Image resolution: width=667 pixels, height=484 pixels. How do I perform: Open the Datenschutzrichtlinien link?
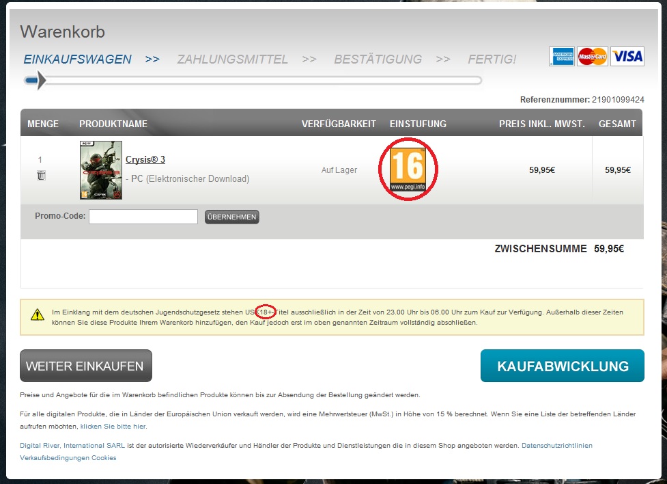pos(556,445)
